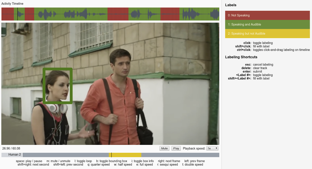Click the black playhead on Human 2 track
The width and height of the screenshot is (312, 169).
(x=111, y=155)
